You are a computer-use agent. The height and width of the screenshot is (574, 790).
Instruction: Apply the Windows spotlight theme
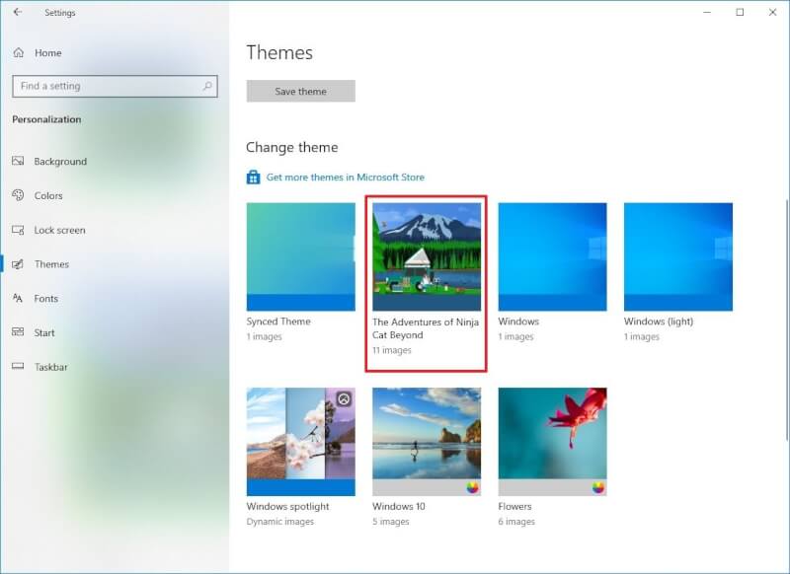click(x=301, y=442)
